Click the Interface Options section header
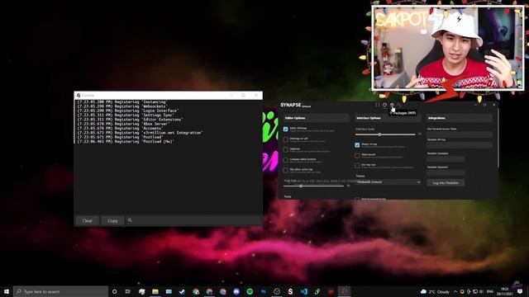529x297 pixels. point(388,118)
